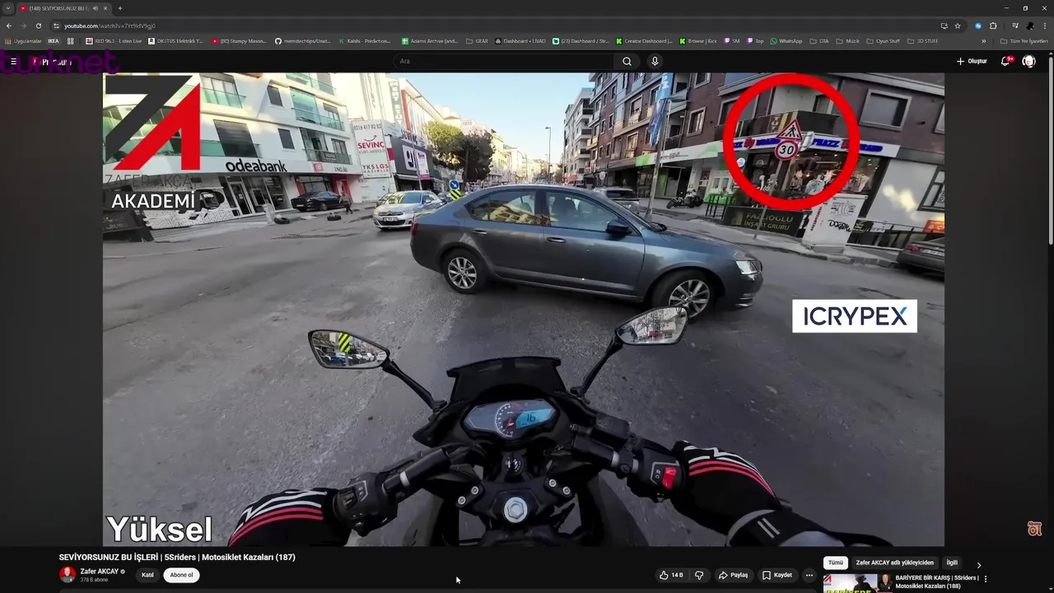The width and height of the screenshot is (1054, 593).
Task: Select the Tümü filter chip
Action: pyautogui.click(x=835, y=563)
